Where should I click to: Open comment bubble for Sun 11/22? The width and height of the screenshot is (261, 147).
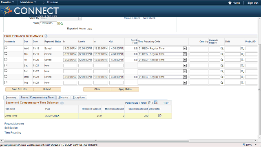6,71
